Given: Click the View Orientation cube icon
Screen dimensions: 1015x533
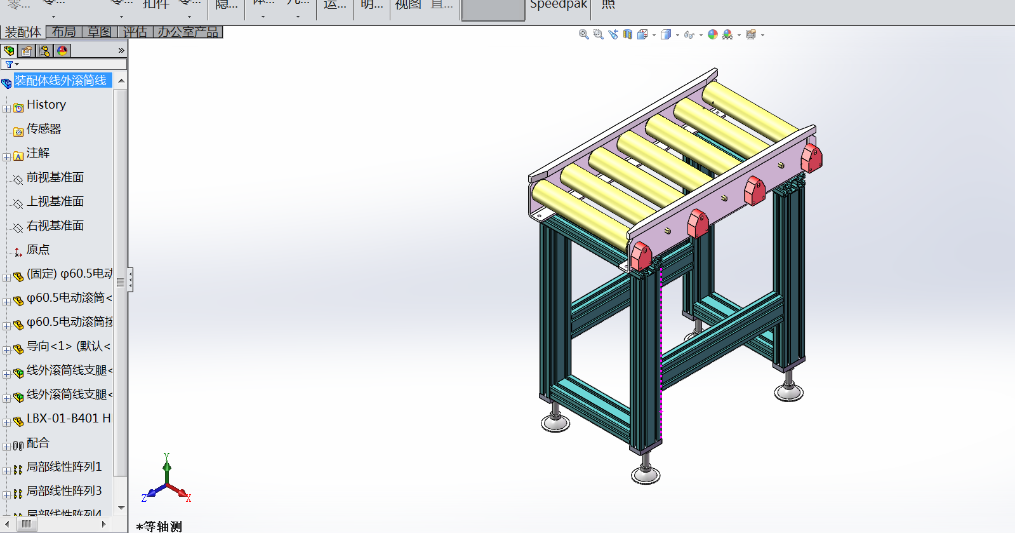Looking at the screenshot, I should pyautogui.click(x=642, y=34).
